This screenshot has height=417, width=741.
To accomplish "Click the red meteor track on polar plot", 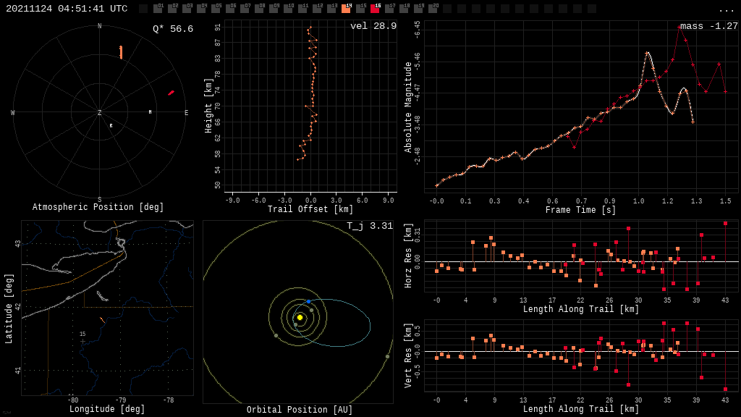I will (x=171, y=93).
